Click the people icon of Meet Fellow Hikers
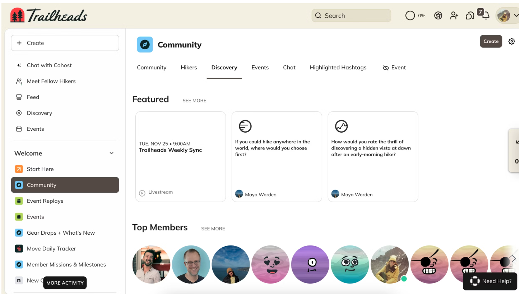The width and height of the screenshot is (520, 299). [19, 81]
